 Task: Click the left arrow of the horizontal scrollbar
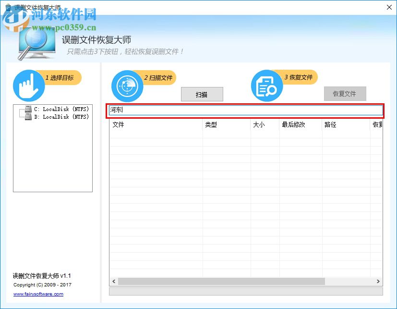[113, 281]
